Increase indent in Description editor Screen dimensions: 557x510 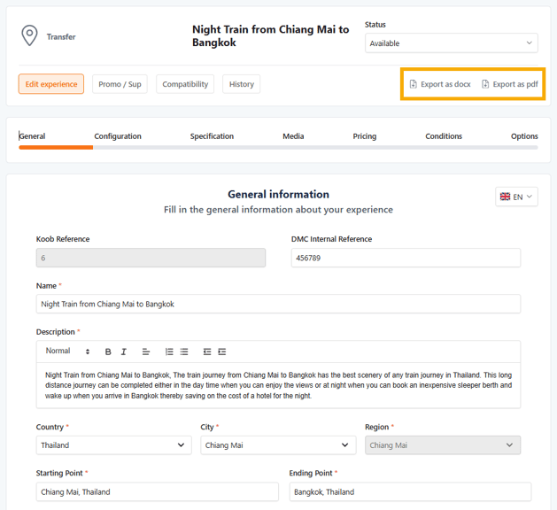click(222, 352)
